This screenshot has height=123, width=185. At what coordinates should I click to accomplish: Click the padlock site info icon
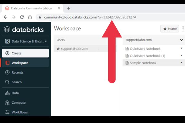pos(40,17)
